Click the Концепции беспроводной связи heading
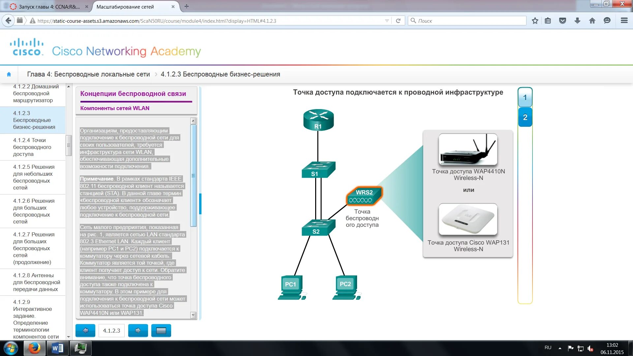The height and width of the screenshot is (356, 633). 133,94
